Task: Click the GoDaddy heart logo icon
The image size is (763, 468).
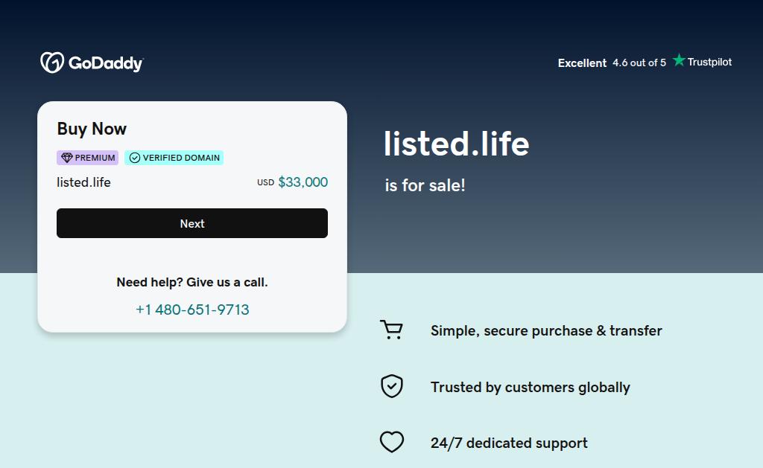Action: [52, 62]
